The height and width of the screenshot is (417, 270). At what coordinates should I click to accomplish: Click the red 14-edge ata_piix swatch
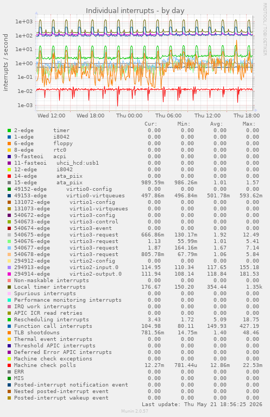coord(9,176)
